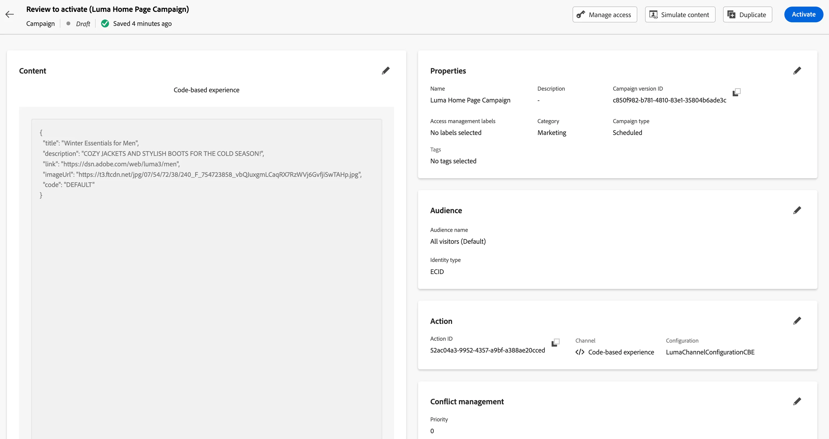The image size is (829, 439).
Task: Go back using the left arrow
Action: [10, 14]
